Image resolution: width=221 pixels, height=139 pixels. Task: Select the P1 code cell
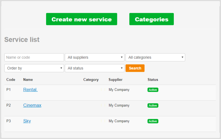[9, 90]
